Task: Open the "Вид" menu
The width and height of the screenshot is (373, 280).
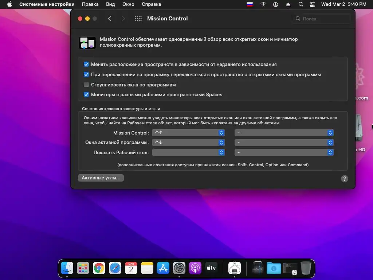Action: point(110,4)
